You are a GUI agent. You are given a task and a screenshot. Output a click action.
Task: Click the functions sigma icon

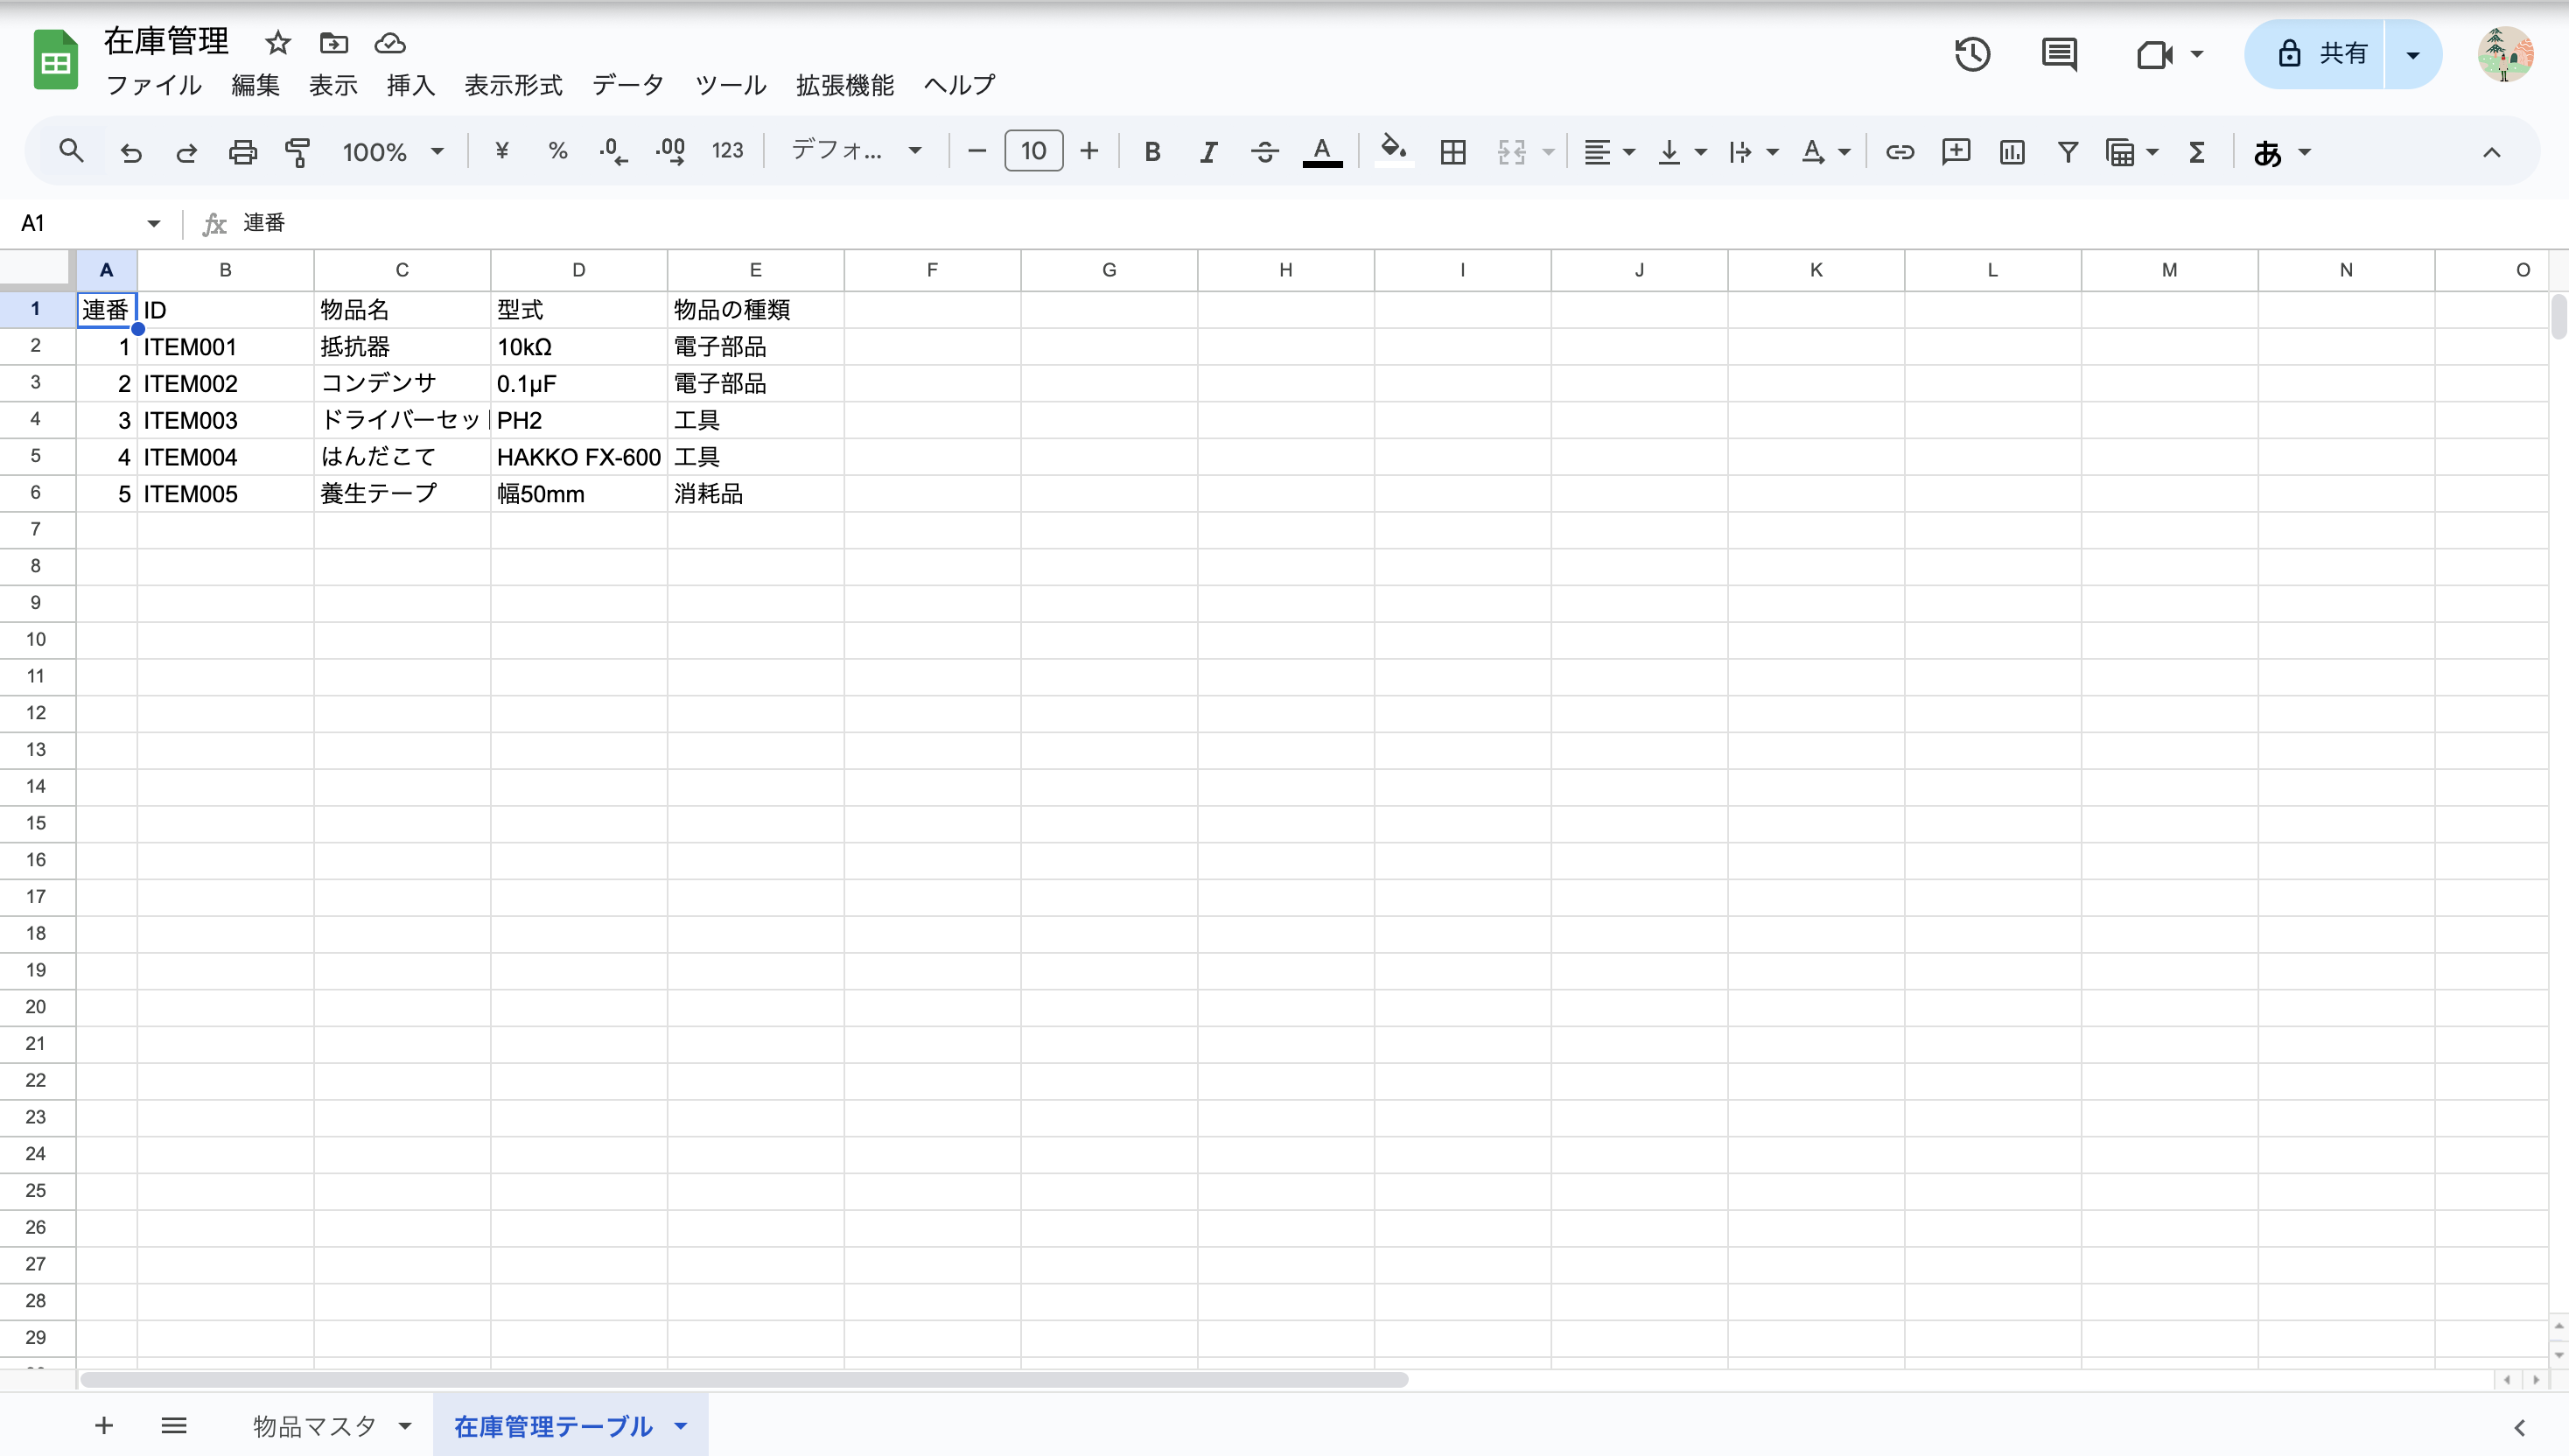pyautogui.click(x=2196, y=152)
